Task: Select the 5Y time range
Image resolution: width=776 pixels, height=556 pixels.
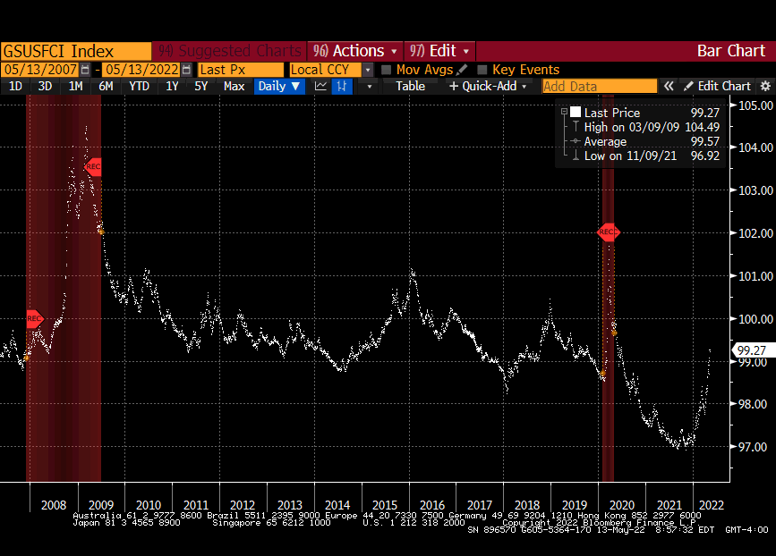Action: [x=201, y=87]
